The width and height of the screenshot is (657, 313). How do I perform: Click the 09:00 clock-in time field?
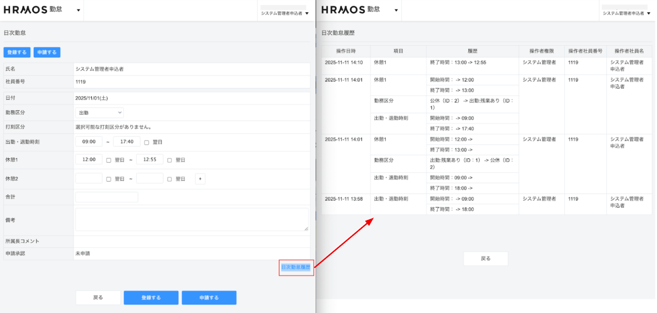[89, 141]
